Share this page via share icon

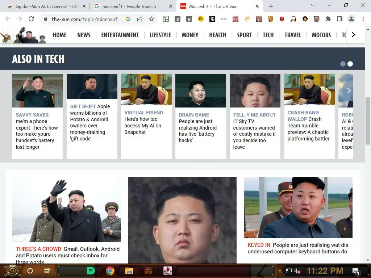(x=140, y=19)
